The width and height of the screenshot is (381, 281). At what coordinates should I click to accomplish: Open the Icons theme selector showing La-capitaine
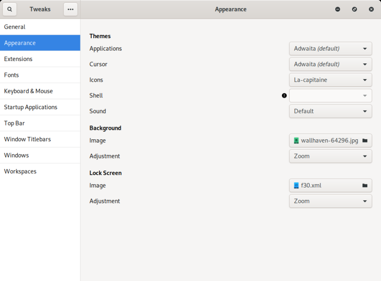point(331,80)
